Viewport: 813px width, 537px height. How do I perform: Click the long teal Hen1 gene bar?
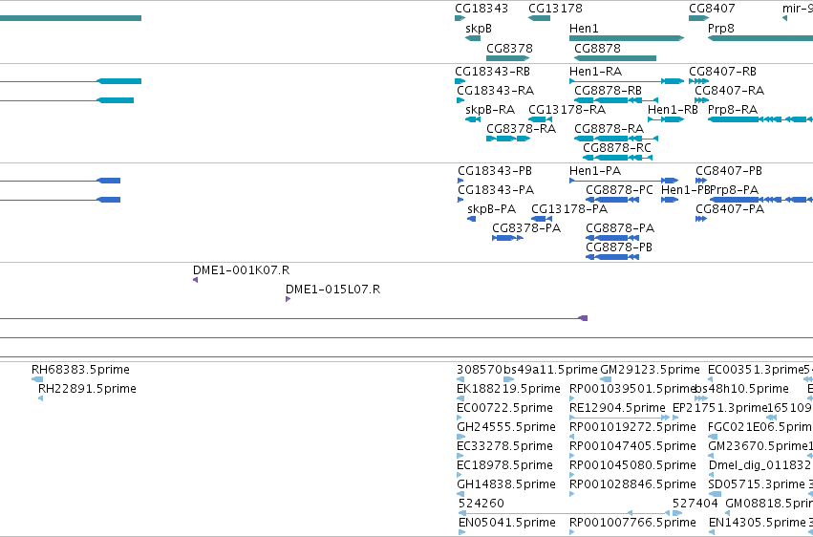(627, 38)
